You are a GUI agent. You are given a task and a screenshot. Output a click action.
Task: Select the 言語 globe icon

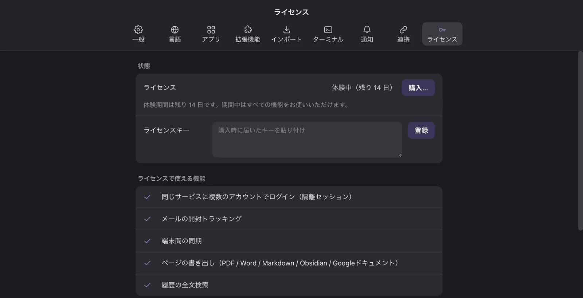click(x=175, y=30)
